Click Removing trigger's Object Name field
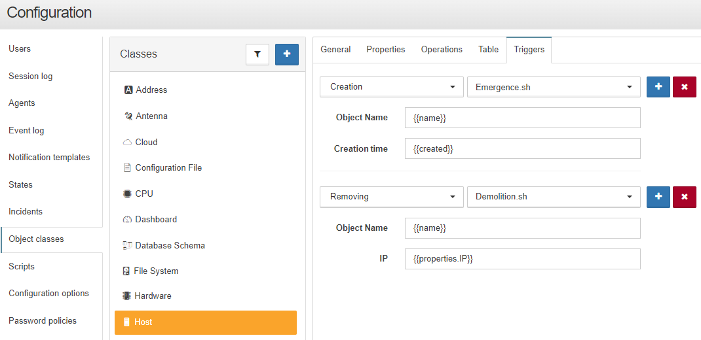 pyautogui.click(x=523, y=228)
